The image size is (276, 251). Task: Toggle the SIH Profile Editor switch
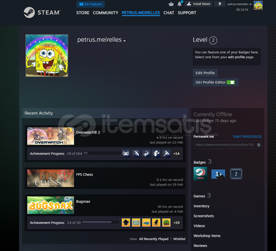231,83
